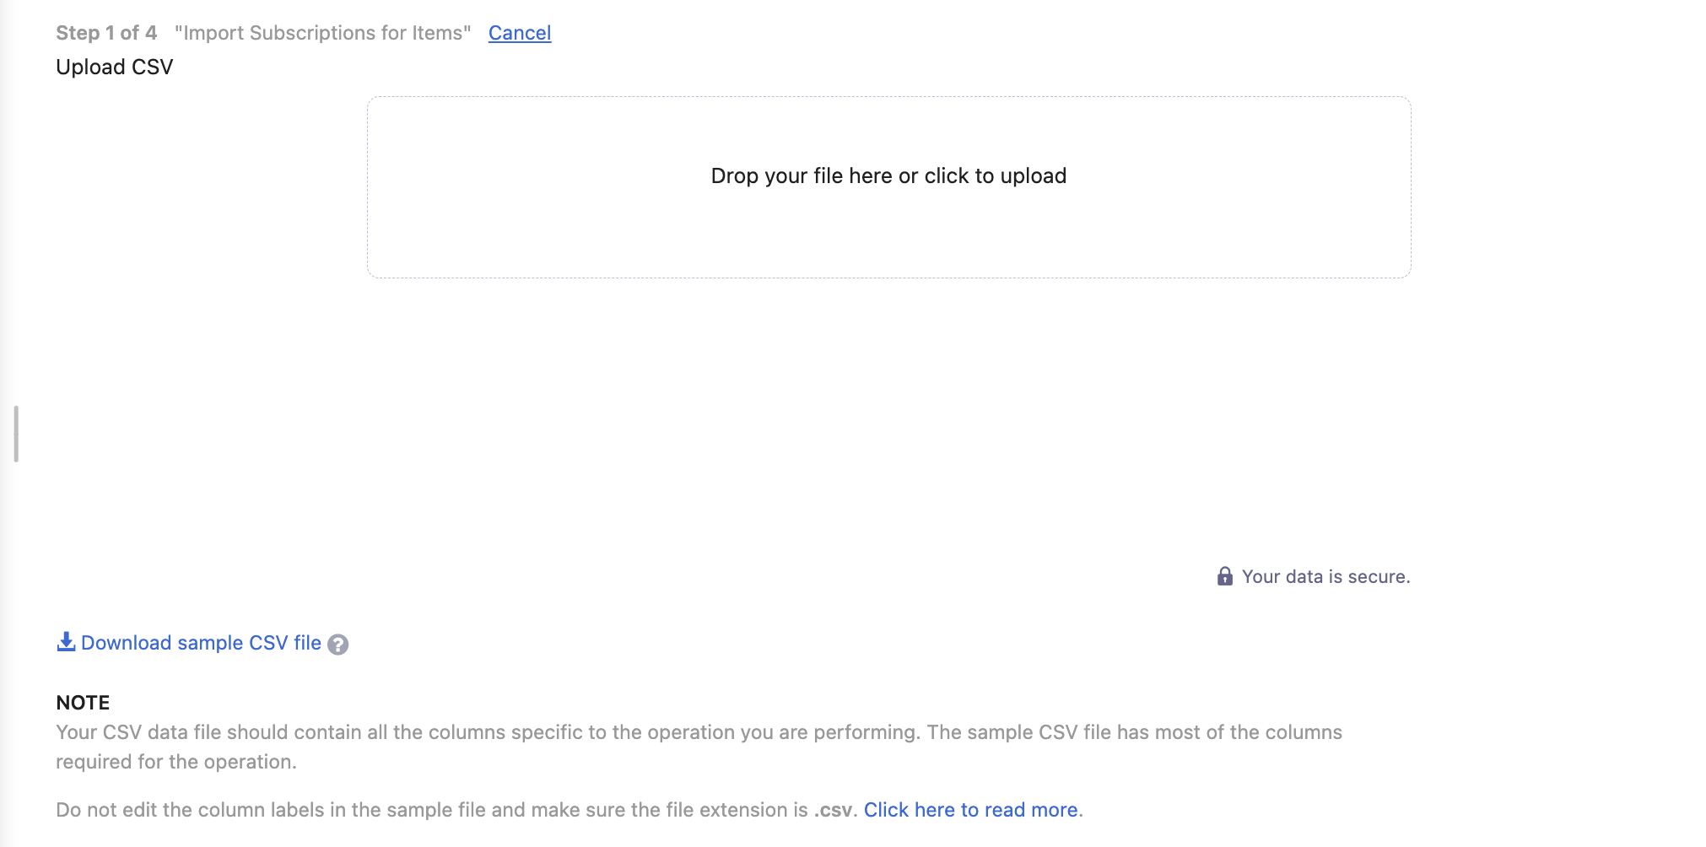Click 'Your data is secure.' text

tap(1325, 576)
